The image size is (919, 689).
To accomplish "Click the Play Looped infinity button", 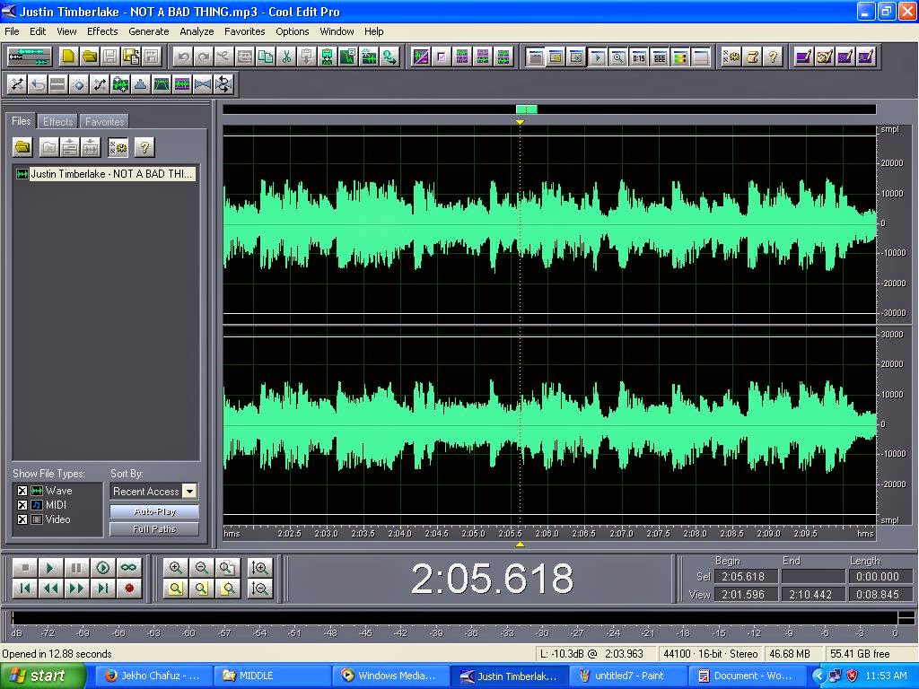I will [x=128, y=568].
